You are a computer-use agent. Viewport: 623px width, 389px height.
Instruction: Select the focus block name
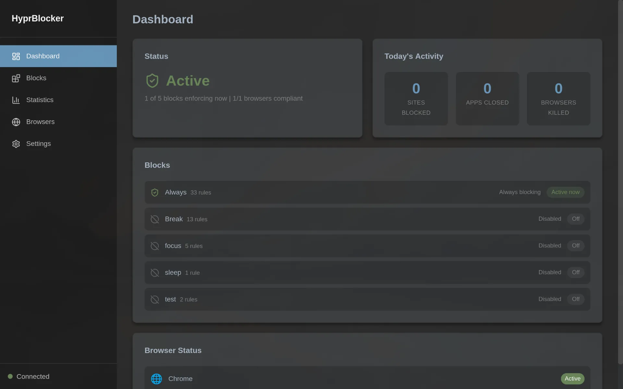pos(173,246)
